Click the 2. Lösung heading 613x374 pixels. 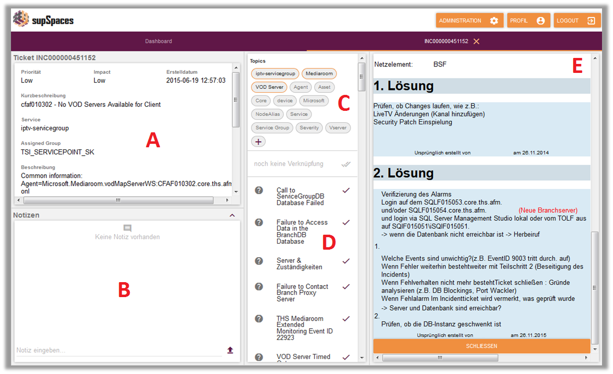click(x=403, y=173)
